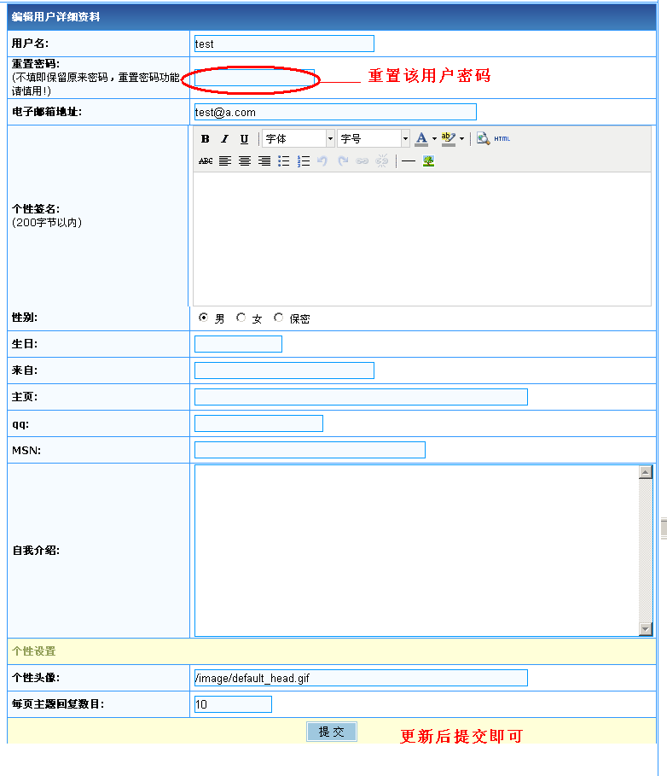Click the 生日 birthday field

(x=238, y=344)
